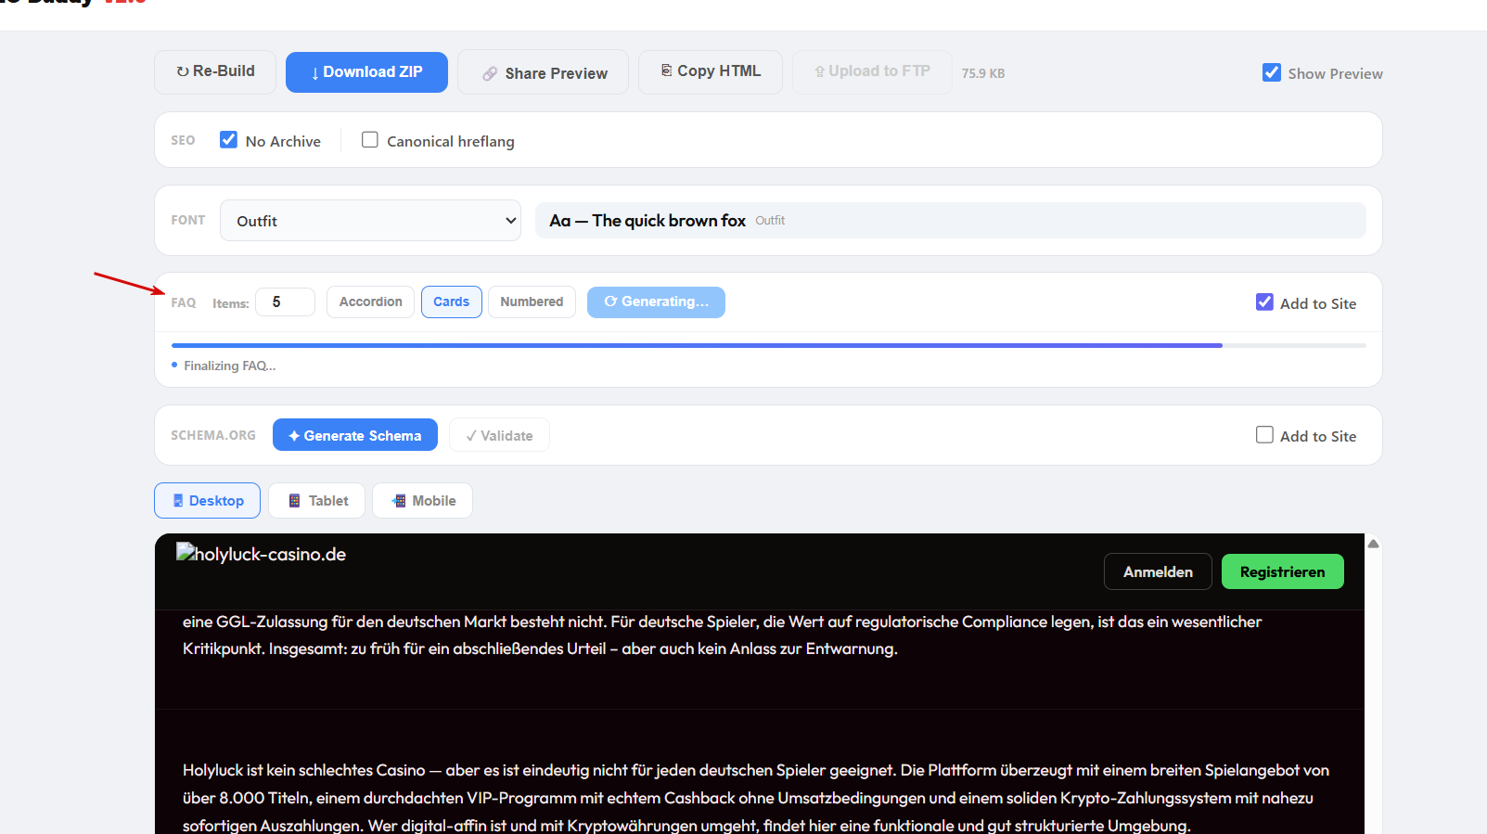The height and width of the screenshot is (834, 1487).
Task: Click Generate Schema button
Action: pyautogui.click(x=355, y=435)
